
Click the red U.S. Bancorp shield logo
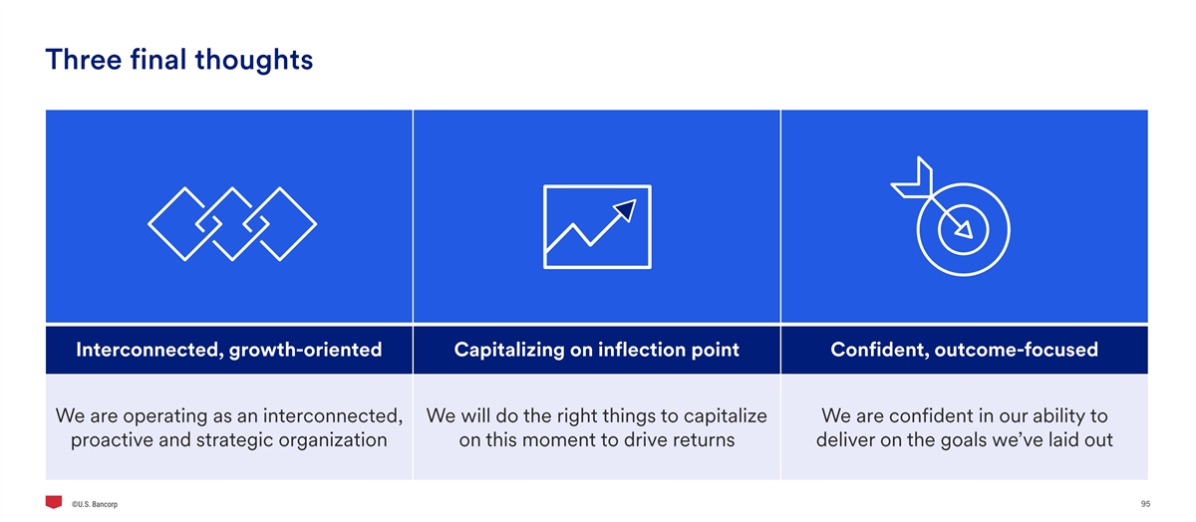pyautogui.click(x=54, y=502)
